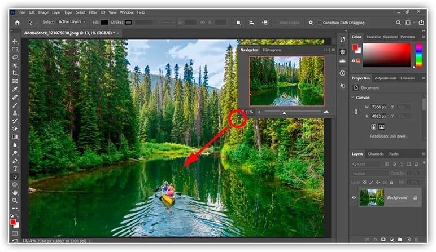Select the Crop tool
Viewport: 436px width, 252px height.
[x=15, y=73]
